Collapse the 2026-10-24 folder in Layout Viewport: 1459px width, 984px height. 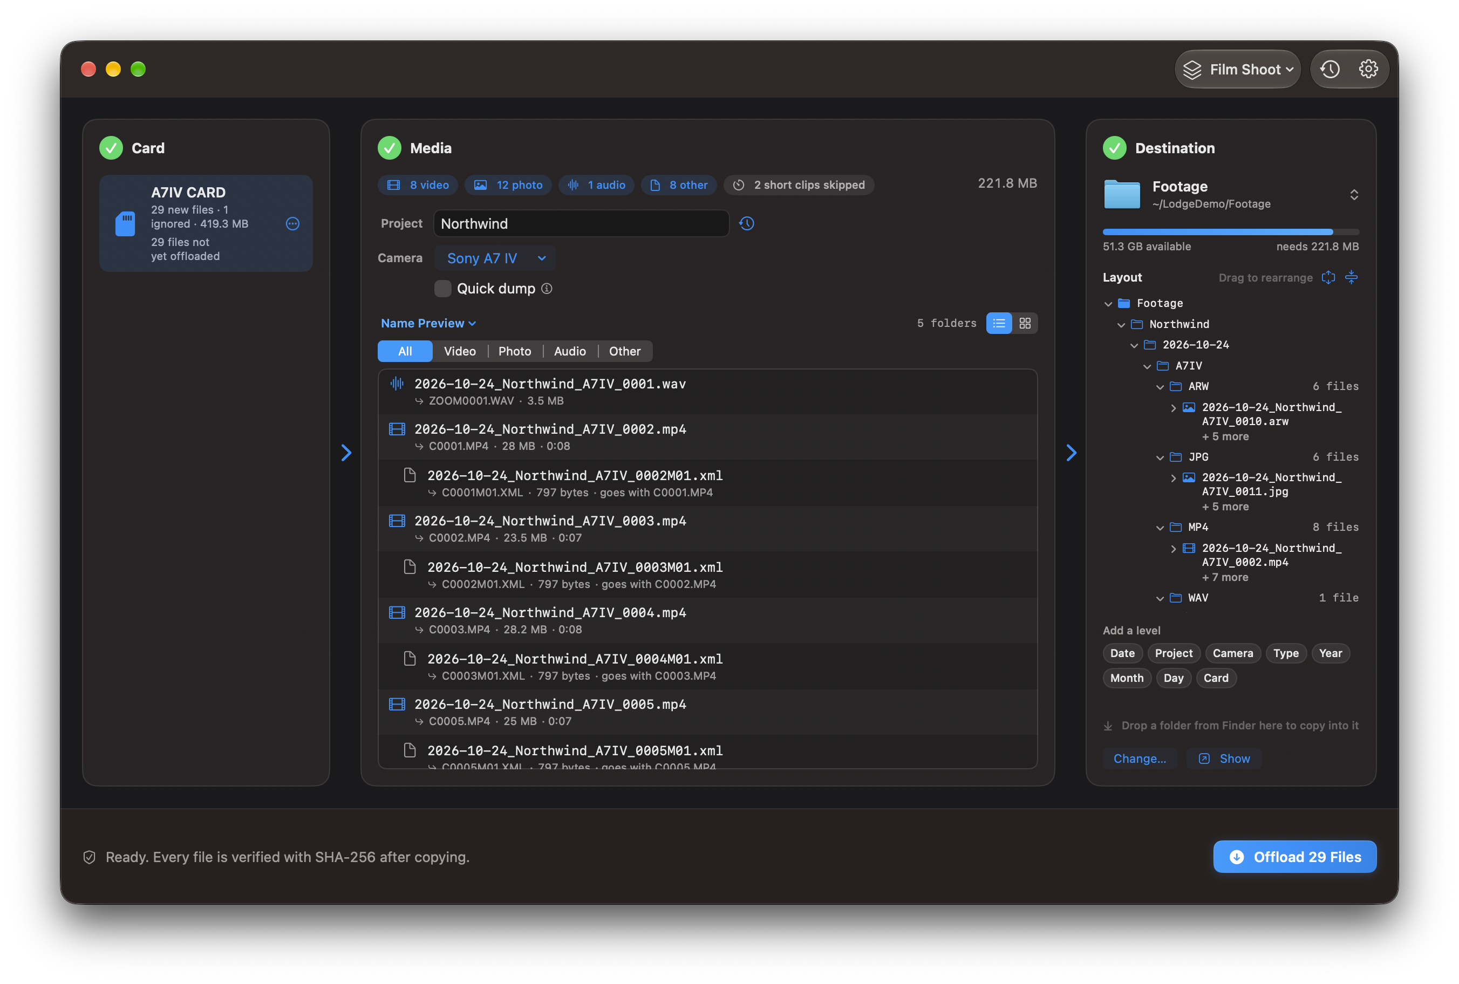click(1134, 345)
